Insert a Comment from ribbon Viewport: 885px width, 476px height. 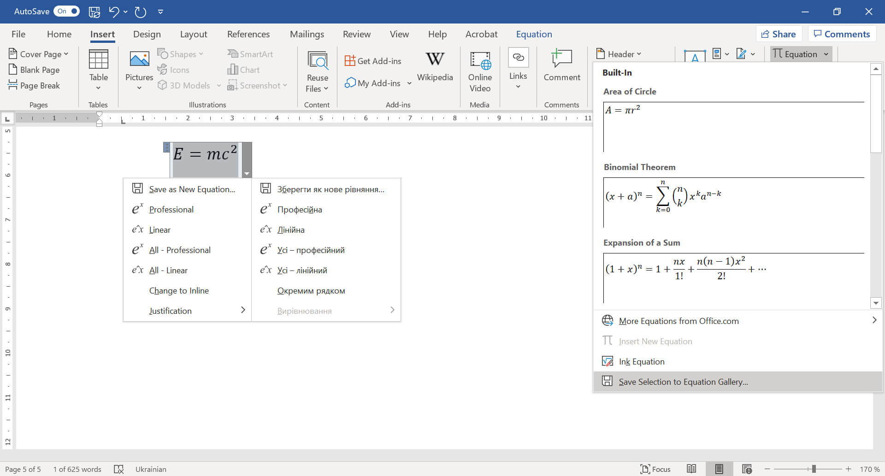tap(561, 67)
